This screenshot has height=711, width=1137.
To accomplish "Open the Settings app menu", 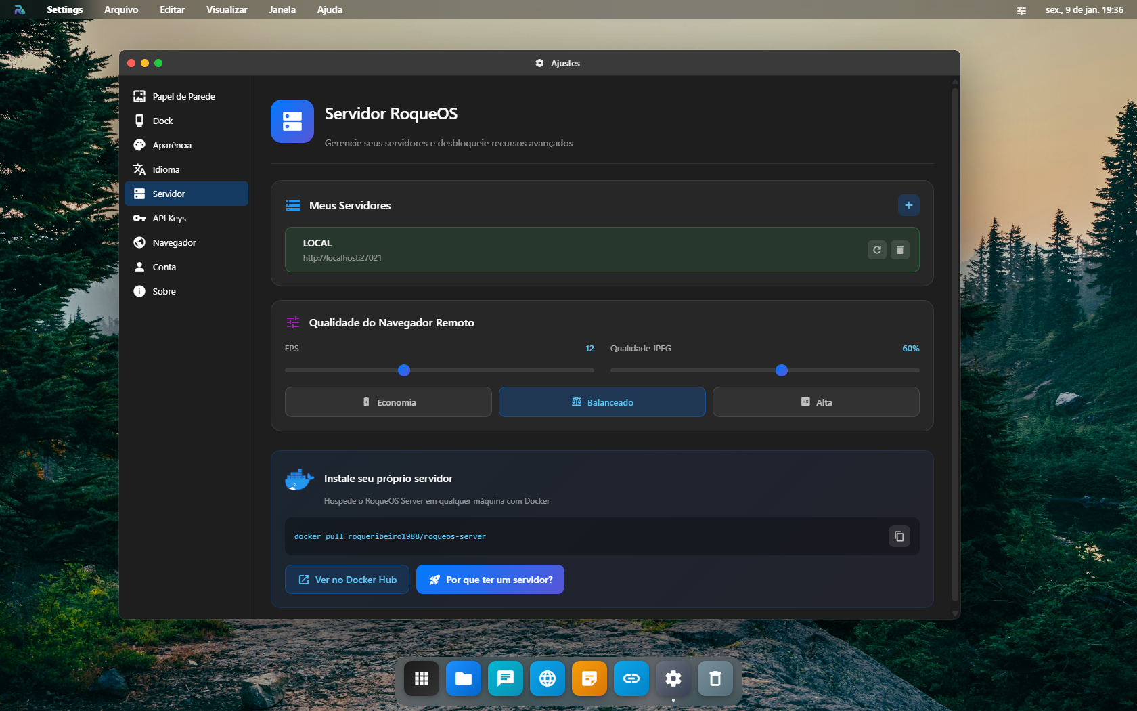I will [x=65, y=9].
